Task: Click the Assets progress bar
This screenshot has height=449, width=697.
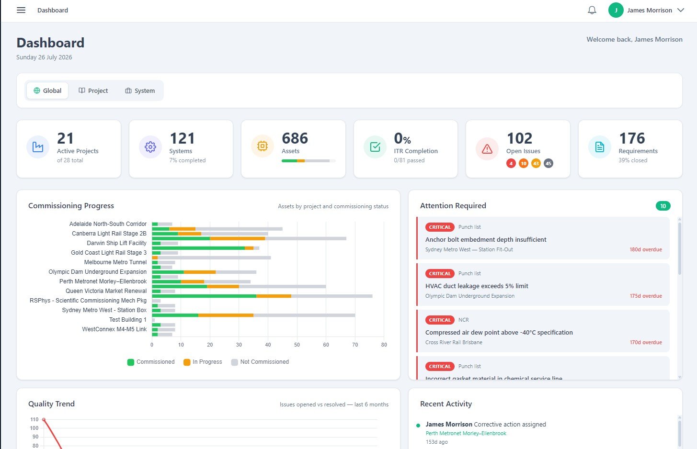Action: [x=309, y=161]
